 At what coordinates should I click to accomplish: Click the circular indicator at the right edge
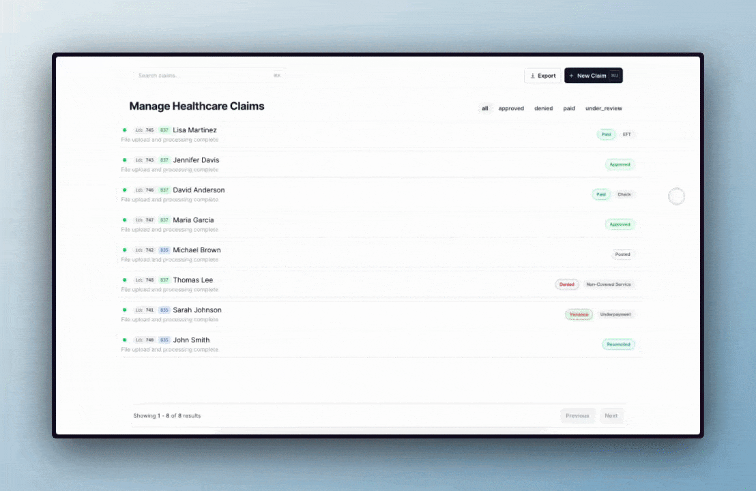[x=676, y=196]
